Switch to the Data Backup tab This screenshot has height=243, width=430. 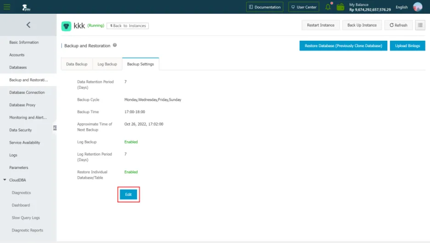point(77,64)
